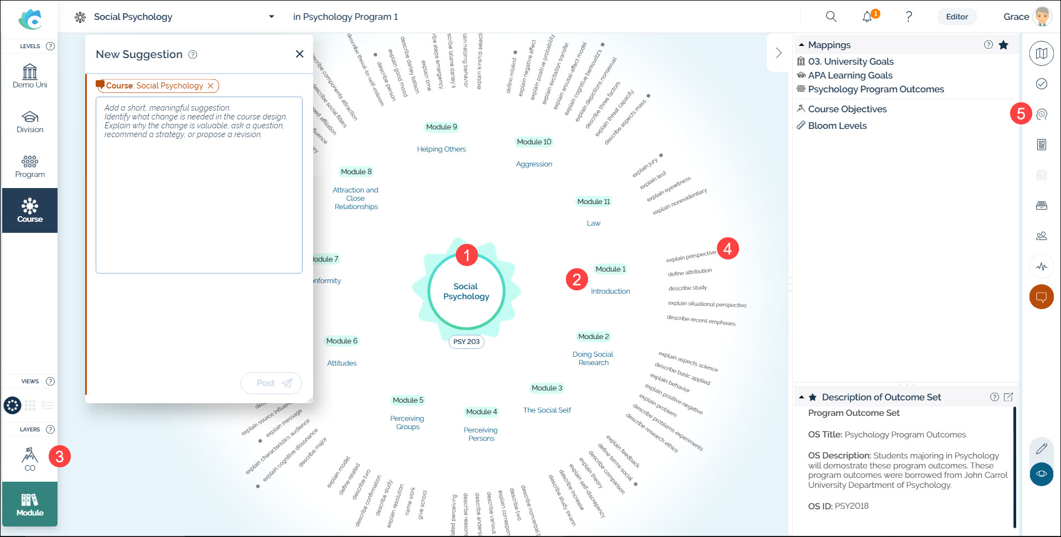Click the pencil edit mode icon
The height and width of the screenshot is (537, 1061).
(1041, 449)
